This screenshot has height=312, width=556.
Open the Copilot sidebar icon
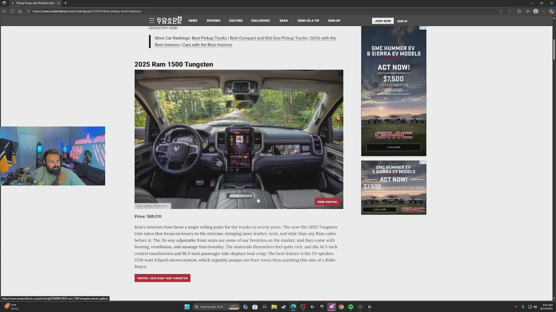(552, 11)
